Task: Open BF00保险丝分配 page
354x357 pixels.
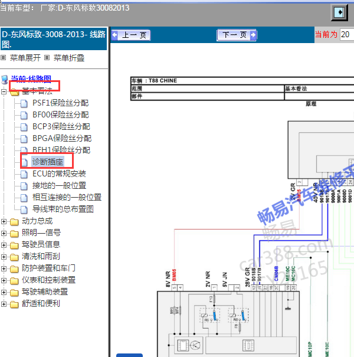Action: pyautogui.click(x=61, y=114)
